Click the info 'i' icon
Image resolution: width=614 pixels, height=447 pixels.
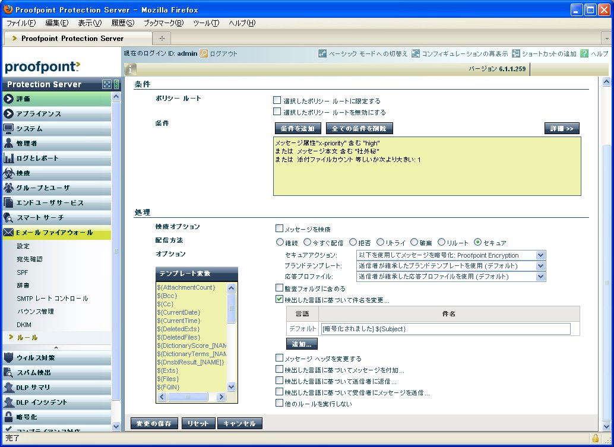[x=131, y=69]
